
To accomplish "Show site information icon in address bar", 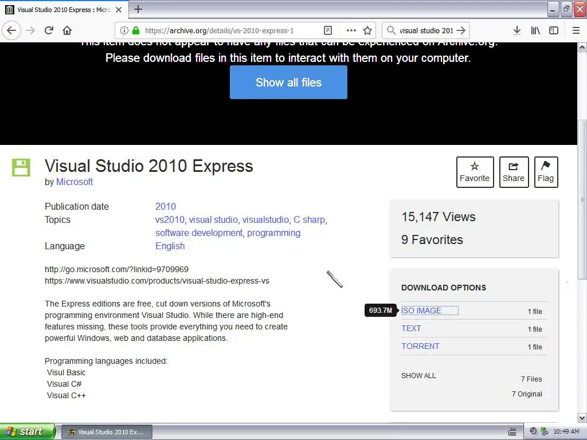I will [124, 30].
